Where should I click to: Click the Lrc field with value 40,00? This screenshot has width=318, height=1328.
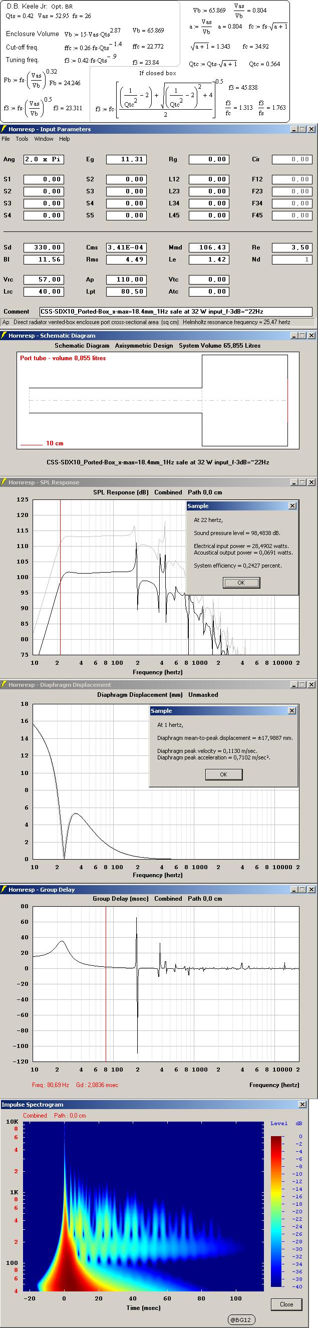tap(44, 291)
